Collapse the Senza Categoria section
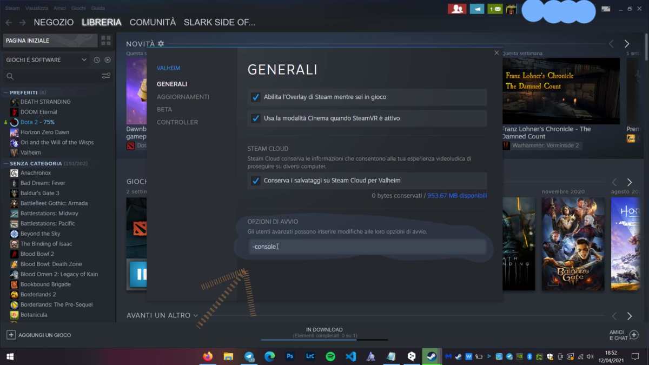 5,163
